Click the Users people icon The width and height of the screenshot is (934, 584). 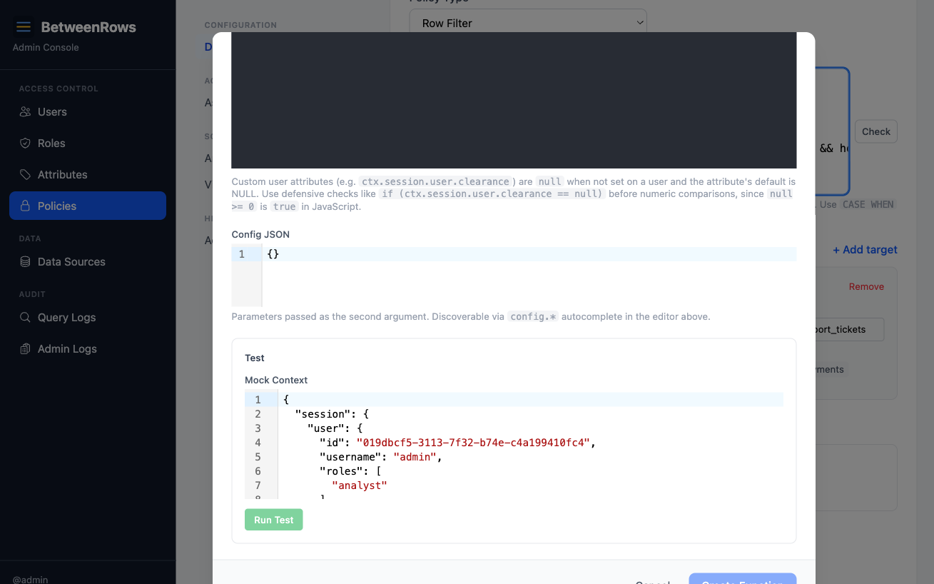coord(25,112)
